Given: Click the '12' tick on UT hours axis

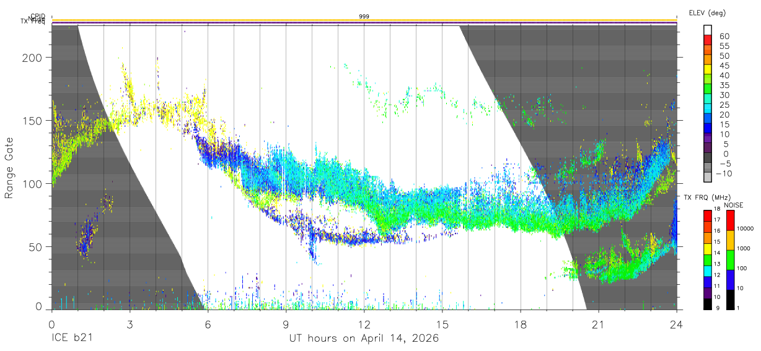Looking at the screenshot, I should click(364, 324).
